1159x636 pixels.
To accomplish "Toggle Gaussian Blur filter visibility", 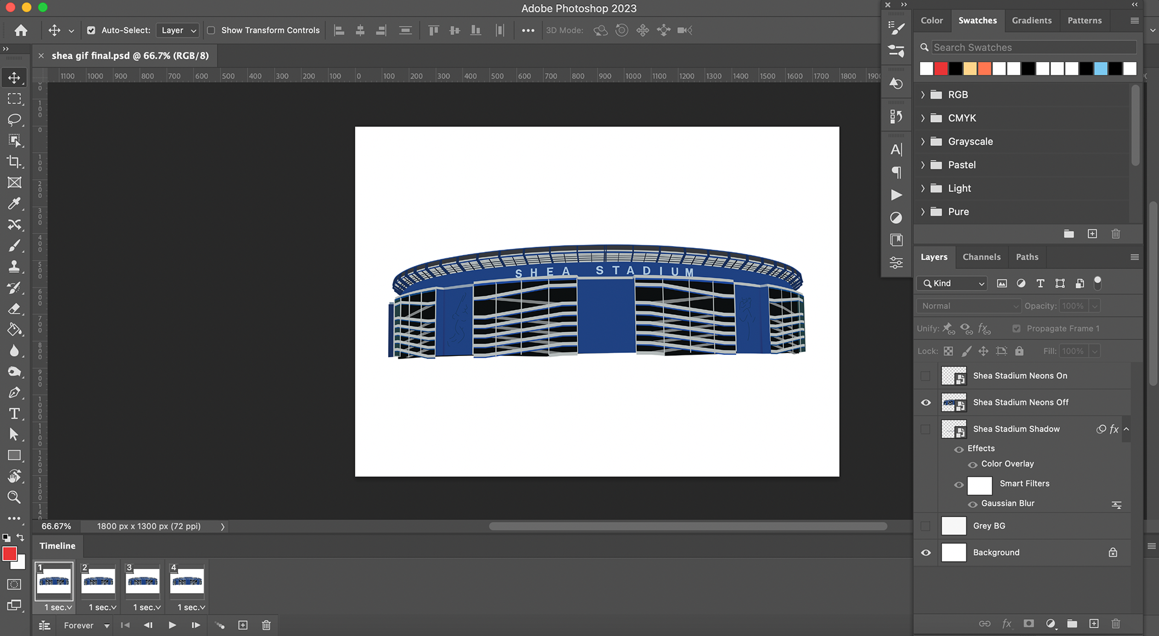I will click(x=972, y=504).
